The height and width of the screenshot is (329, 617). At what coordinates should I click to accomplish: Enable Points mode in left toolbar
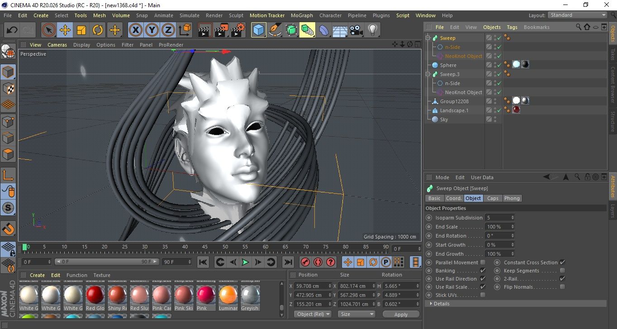click(x=8, y=122)
